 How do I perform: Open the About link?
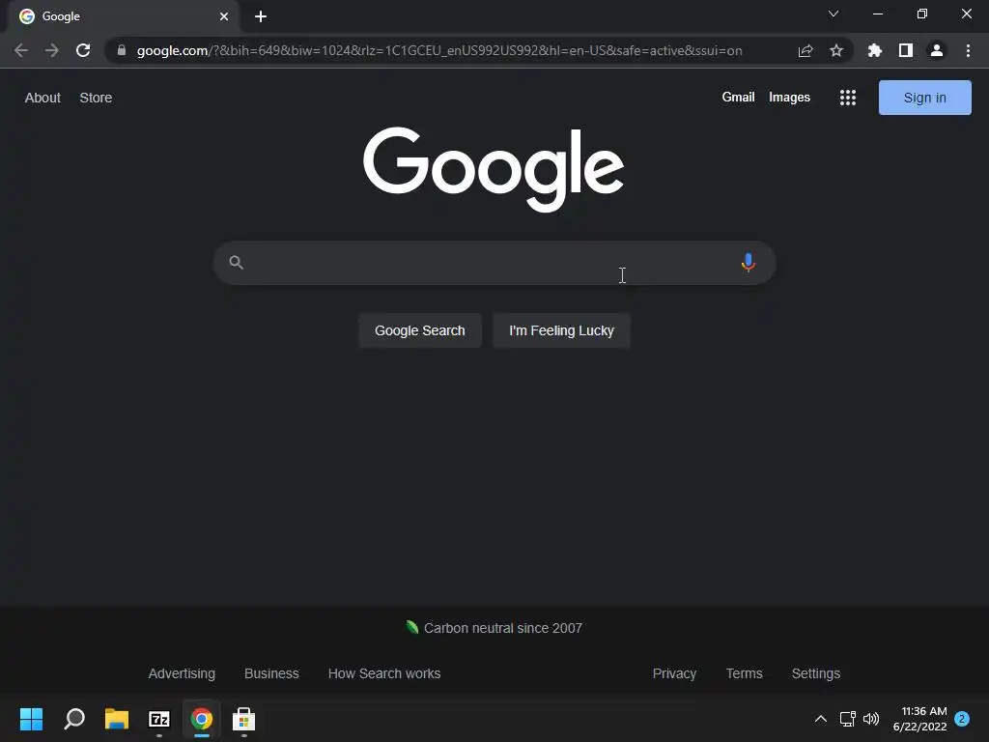click(42, 98)
